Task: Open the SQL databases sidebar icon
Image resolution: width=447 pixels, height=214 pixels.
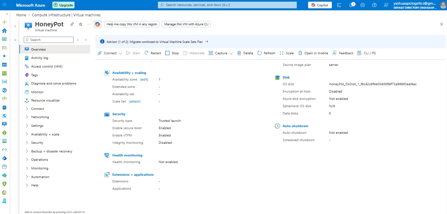Action: pos(4,107)
